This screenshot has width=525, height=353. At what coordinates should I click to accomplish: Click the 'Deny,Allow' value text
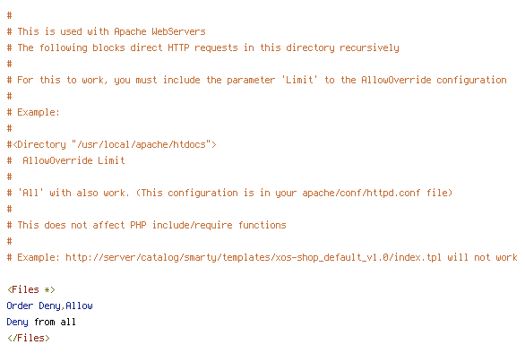[x=65, y=306]
